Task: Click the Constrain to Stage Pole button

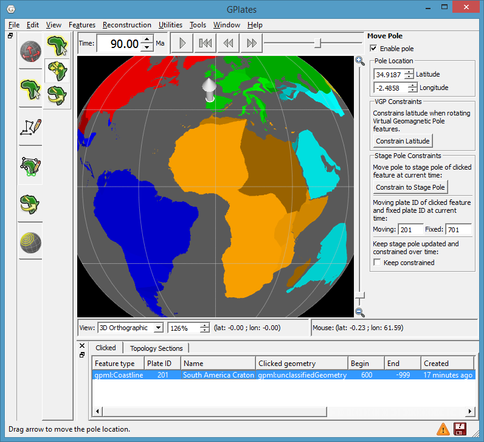Action: point(410,187)
